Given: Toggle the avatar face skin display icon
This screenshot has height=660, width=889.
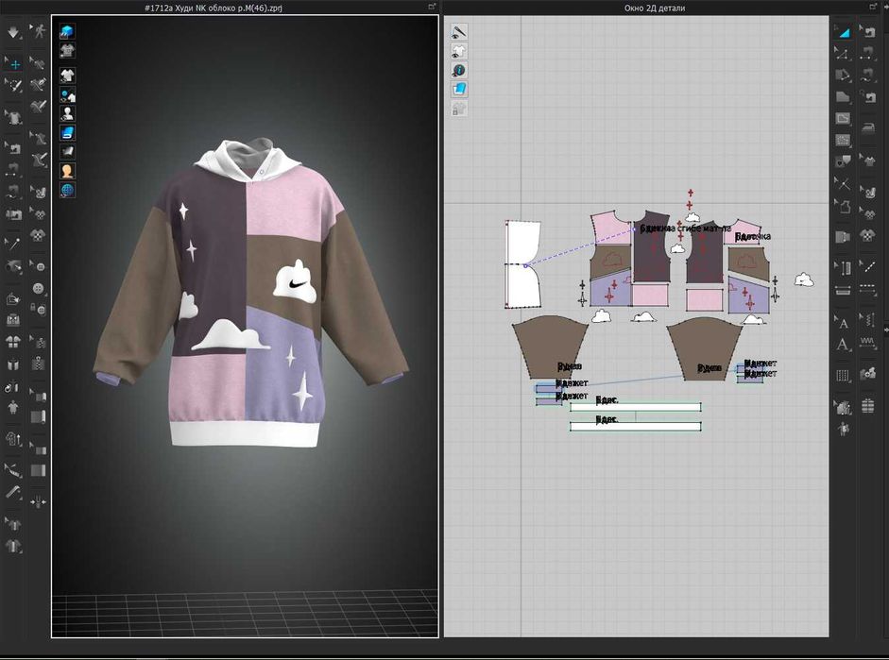Looking at the screenshot, I should tap(67, 171).
